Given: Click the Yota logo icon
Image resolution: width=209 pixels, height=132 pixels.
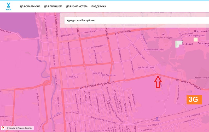Looking at the screenshot, I should pos(8,6).
